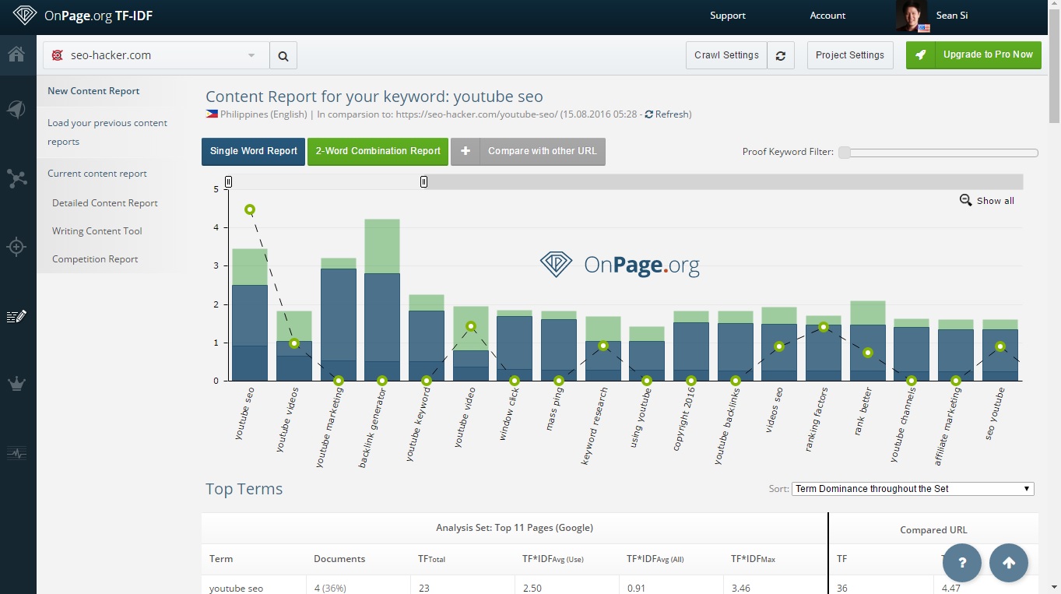Open the seo-hacker.com project dropdown
1061x594 pixels.
[156, 56]
